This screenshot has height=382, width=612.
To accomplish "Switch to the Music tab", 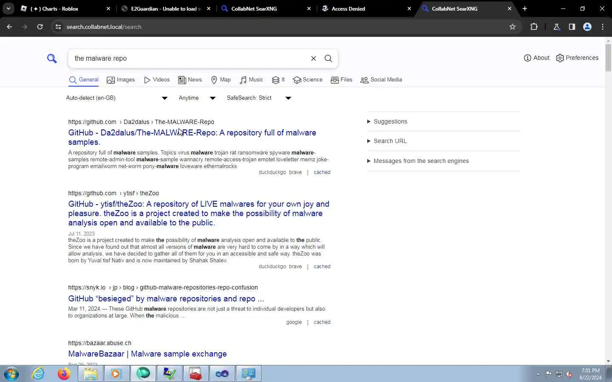I will point(252,80).
